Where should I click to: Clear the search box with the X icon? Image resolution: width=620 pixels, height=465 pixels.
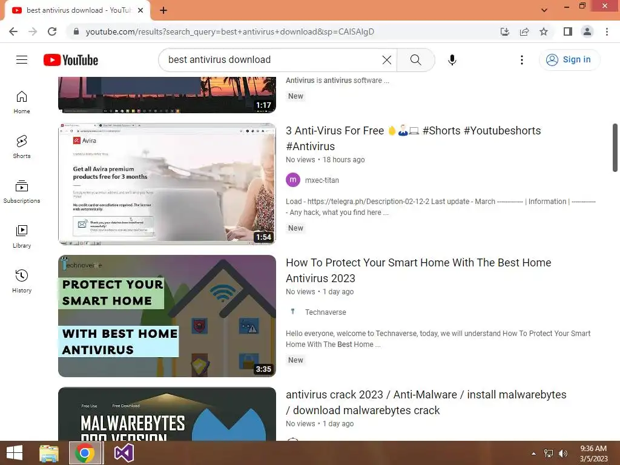coord(387,60)
